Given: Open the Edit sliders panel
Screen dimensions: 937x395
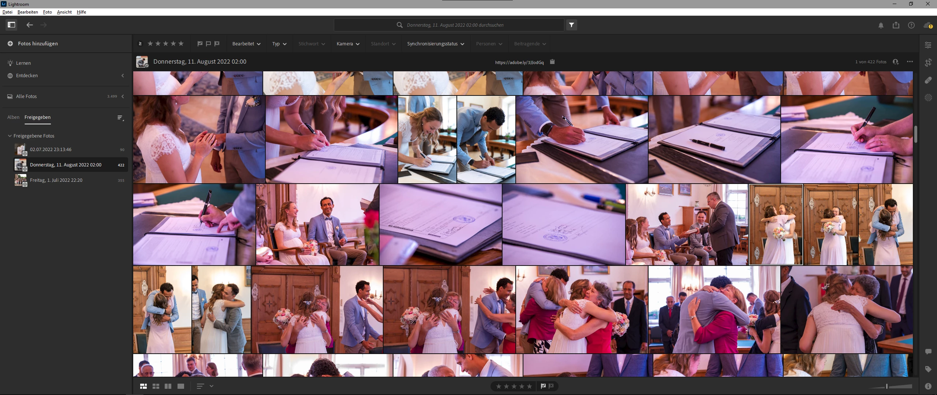Looking at the screenshot, I should click(x=928, y=45).
